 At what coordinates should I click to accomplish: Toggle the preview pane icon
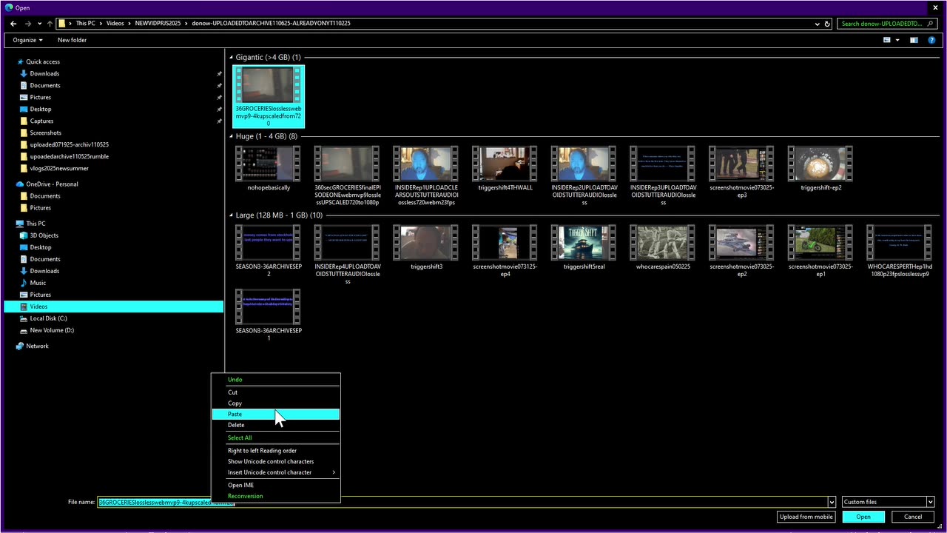point(914,40)
